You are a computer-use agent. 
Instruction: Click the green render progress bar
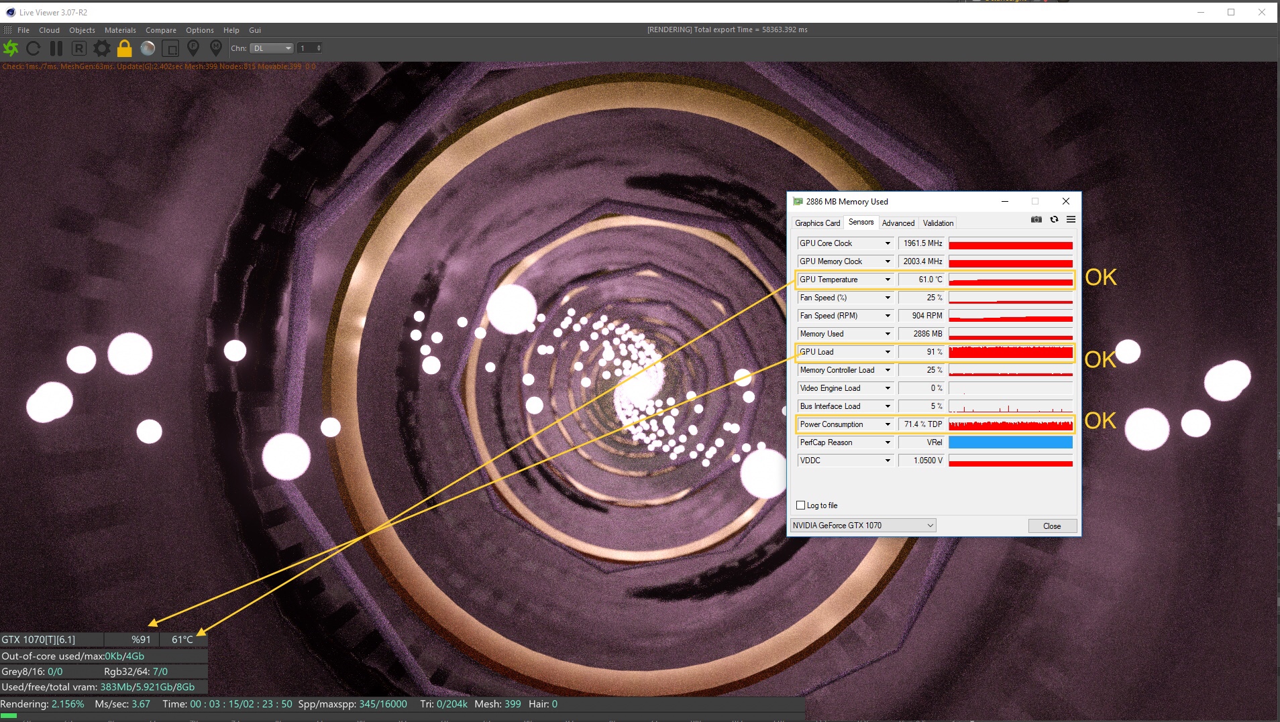click(9, 716)
